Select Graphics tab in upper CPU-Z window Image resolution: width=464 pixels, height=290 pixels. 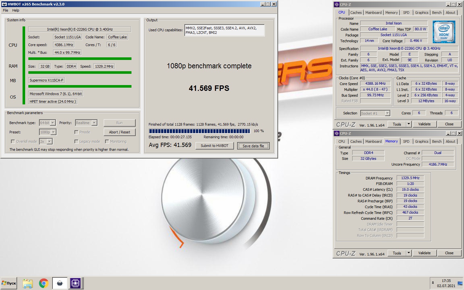click(422, 13)
